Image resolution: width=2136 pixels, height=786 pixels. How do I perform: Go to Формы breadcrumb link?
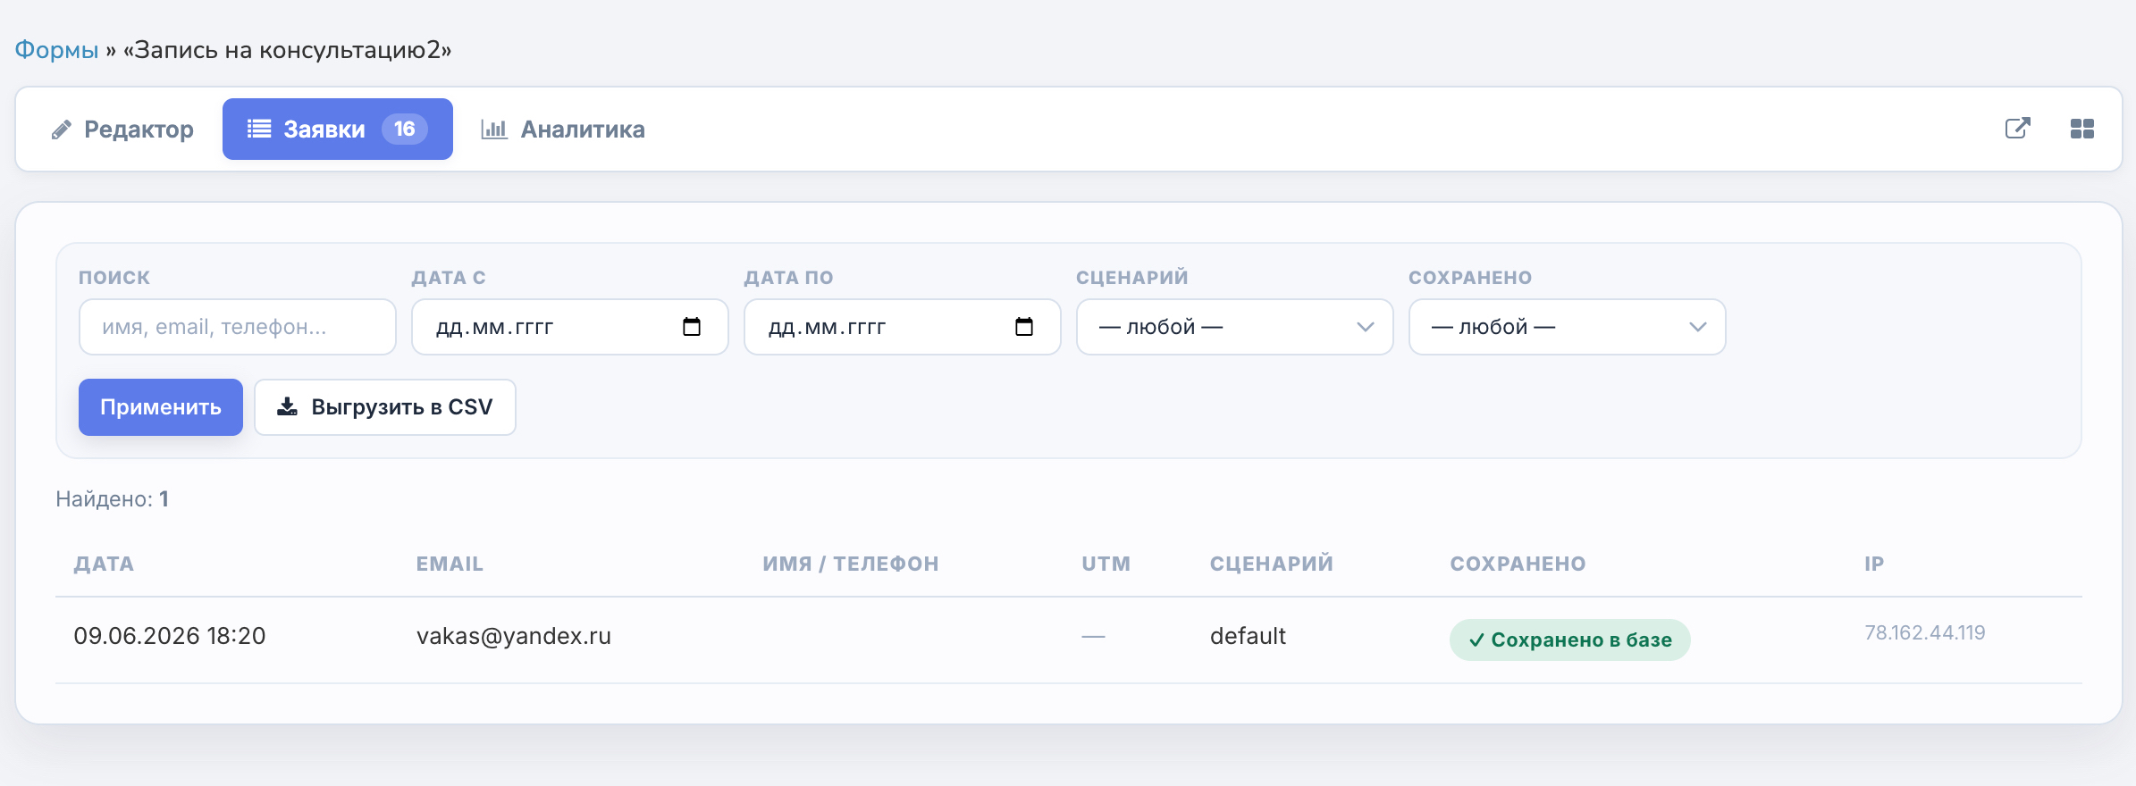click(x=56, y=50)
